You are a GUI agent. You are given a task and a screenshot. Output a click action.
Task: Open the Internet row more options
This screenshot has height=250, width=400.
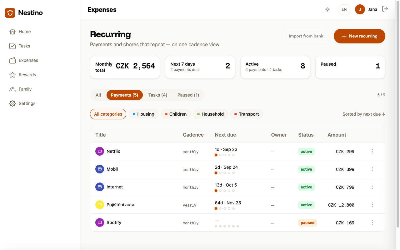pos(372,187)
